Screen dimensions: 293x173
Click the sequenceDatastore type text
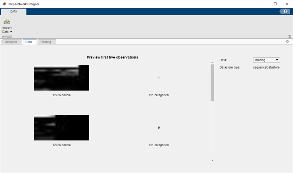tap(266, 67)
